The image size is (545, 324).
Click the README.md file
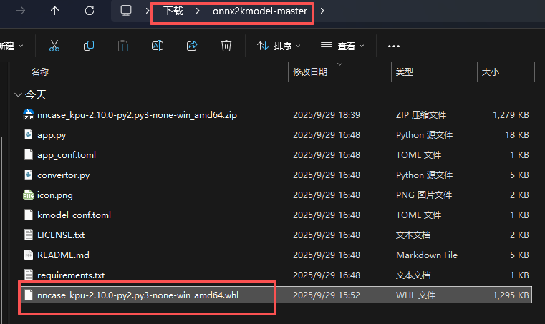[63, 255]
